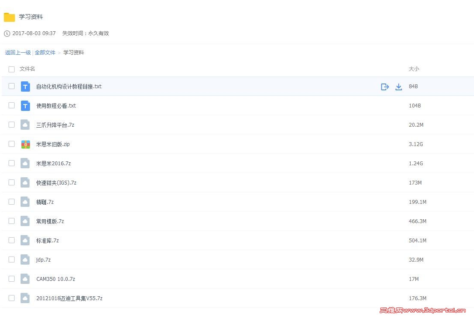Screen dimensions: 474x316
Task: Click the 173M size value
Action: [x=415, y=183]
